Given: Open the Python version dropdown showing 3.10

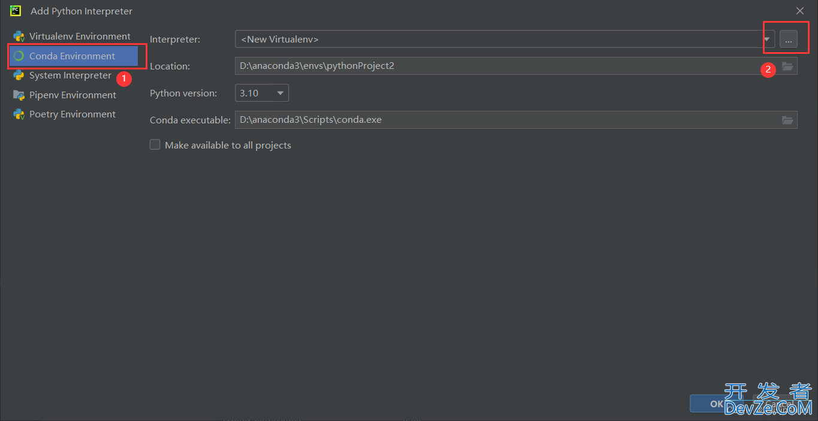Looking at the screenshot, I should point(262,93).
